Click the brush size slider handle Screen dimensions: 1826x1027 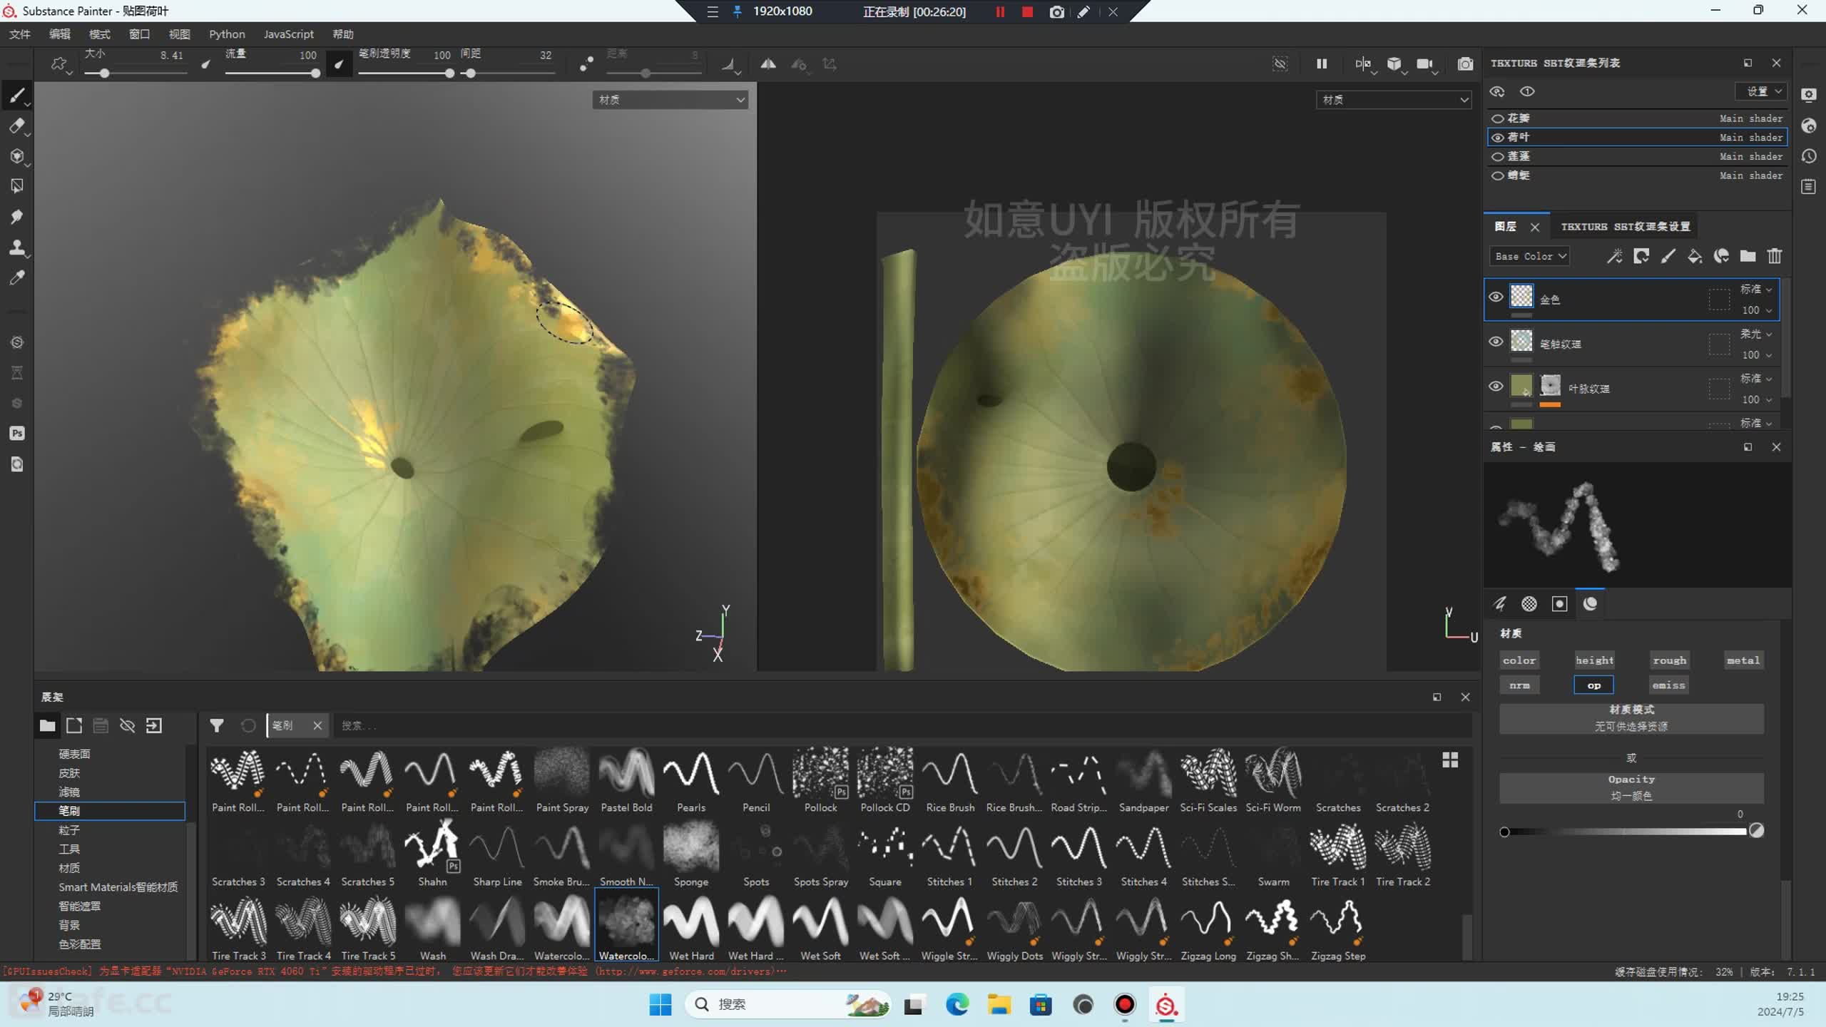pyautogui.click(x=105, y=73)
